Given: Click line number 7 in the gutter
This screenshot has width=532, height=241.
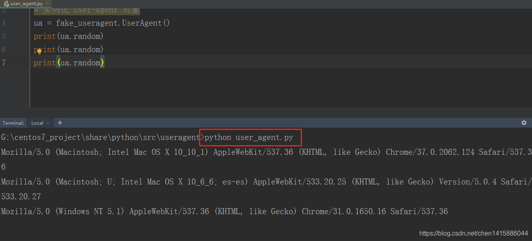Looking at the screenshot, I should pyautogui.click(x=4, y=63).
